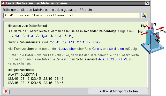Click the Hx force arrow in diagram
The width and height of the screenshot is (166, 96).
point(144,34)
